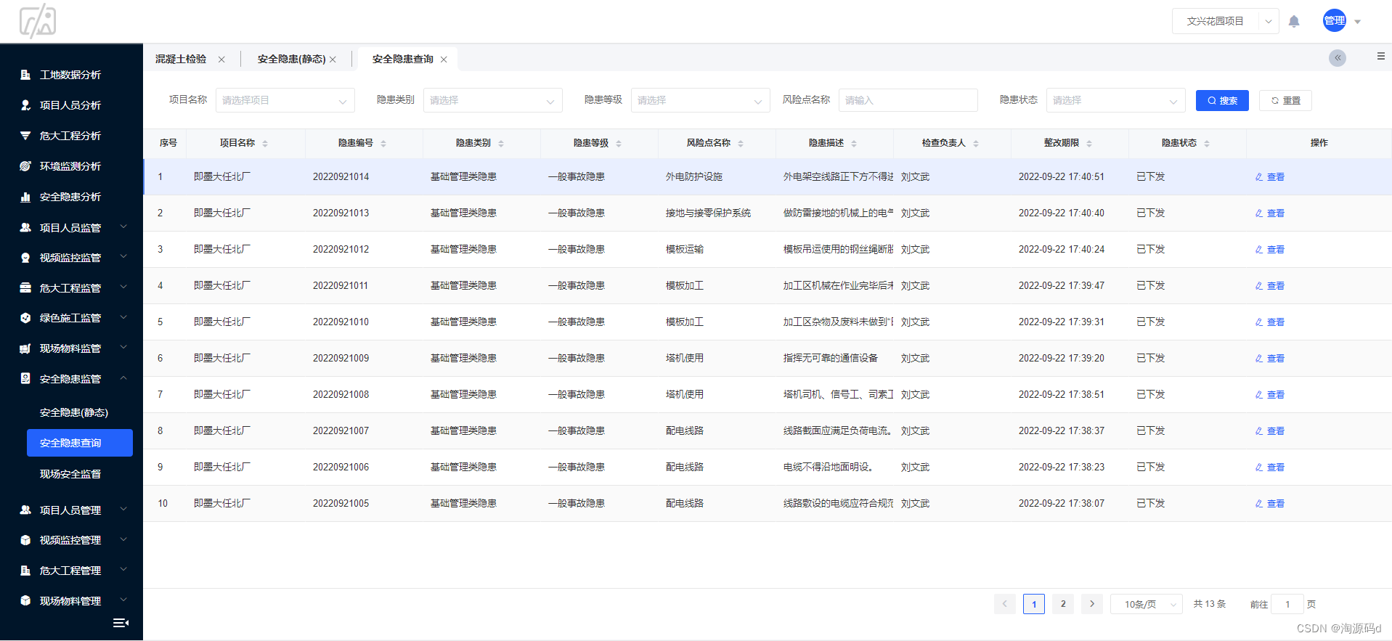Viewport: 1392px width, 641px height.
Task: Collapse sidebar with the bottom menu-fold icon
Action: tap(121, 623)
